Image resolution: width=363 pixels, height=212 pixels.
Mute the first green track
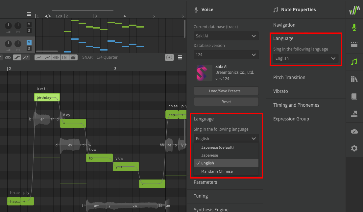(29, 24)
